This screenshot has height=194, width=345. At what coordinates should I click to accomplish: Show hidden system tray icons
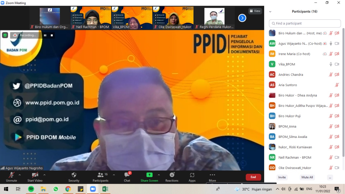click(278, 189)
